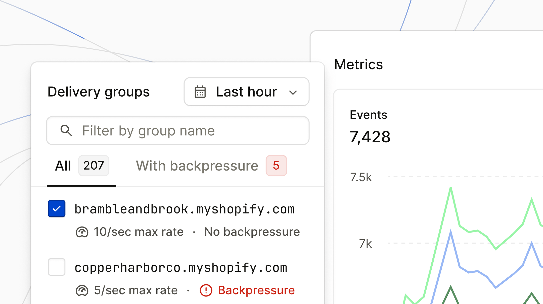Click the No backpressure status text
This screenshot has height=304, width=543.
click(252, 232)
